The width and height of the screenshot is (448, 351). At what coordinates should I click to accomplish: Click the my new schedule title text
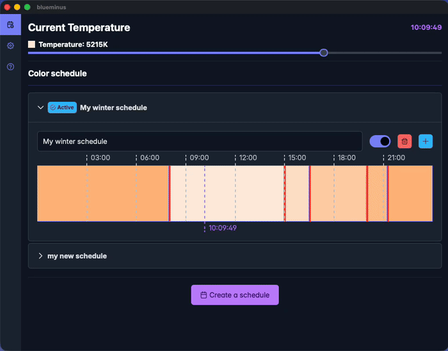pyautogui.click(x=77, y=256)
